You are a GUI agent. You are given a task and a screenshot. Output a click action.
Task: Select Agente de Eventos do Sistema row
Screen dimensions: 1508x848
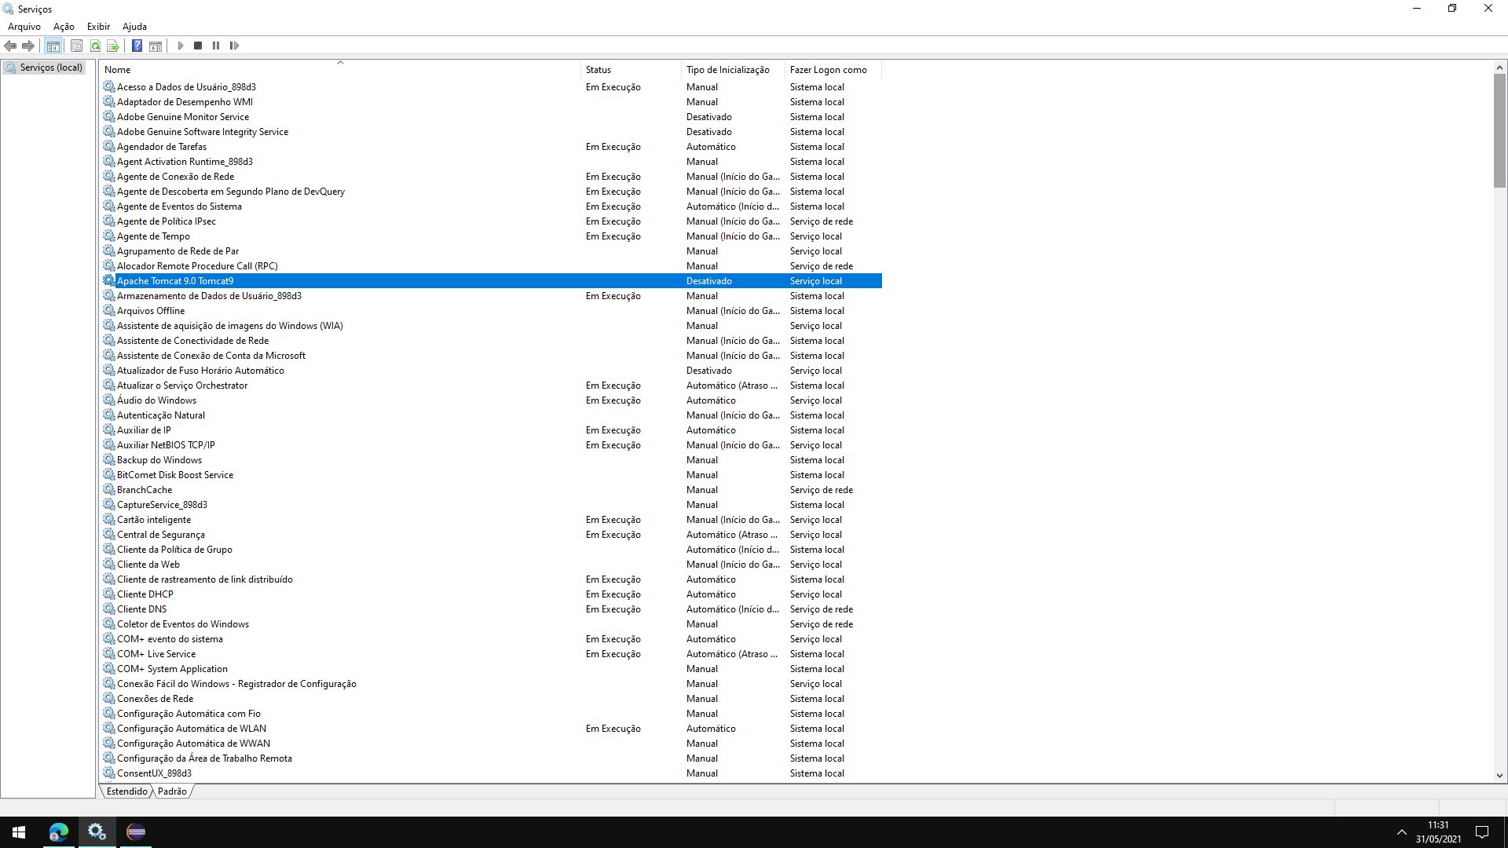(492, 207)
